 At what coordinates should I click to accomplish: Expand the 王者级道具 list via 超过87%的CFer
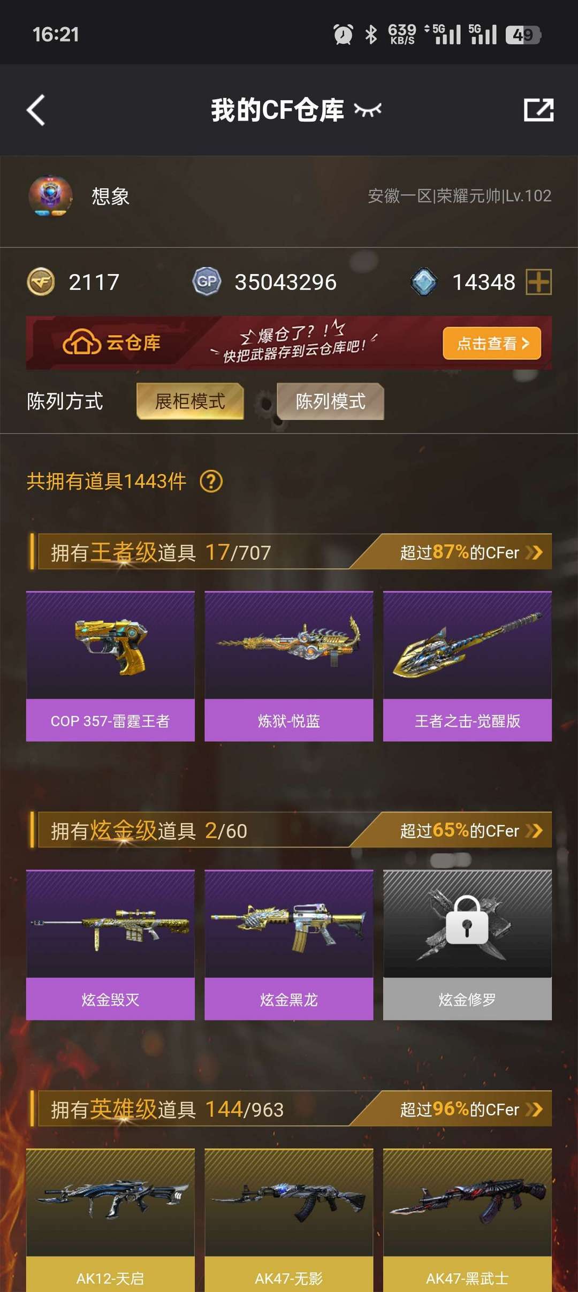(x=471, y=552)
